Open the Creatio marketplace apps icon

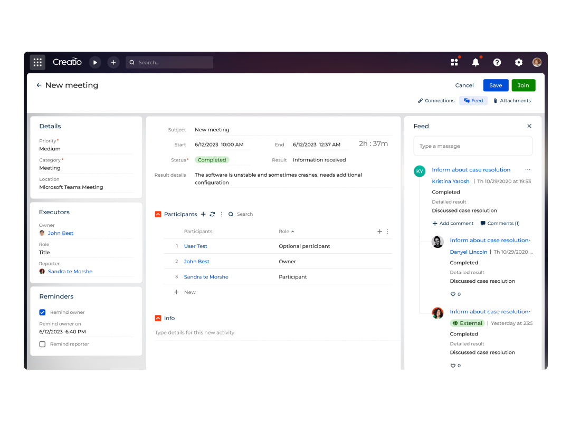tap(455, 62)
